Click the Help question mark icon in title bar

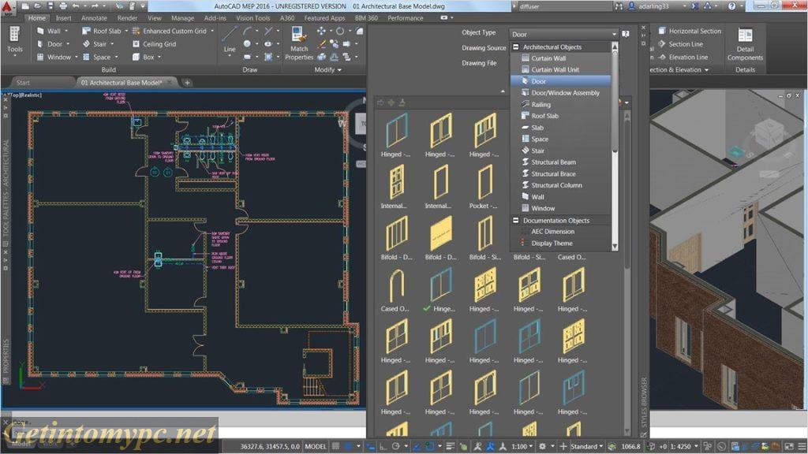coord(731,6)
